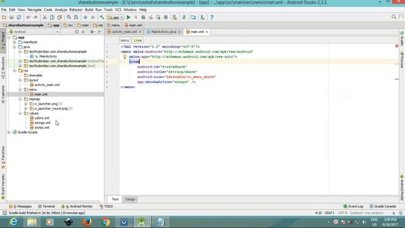Click the project panel settings gear
The height and width of the screenshot is (228, 405).
coord(92,32)
